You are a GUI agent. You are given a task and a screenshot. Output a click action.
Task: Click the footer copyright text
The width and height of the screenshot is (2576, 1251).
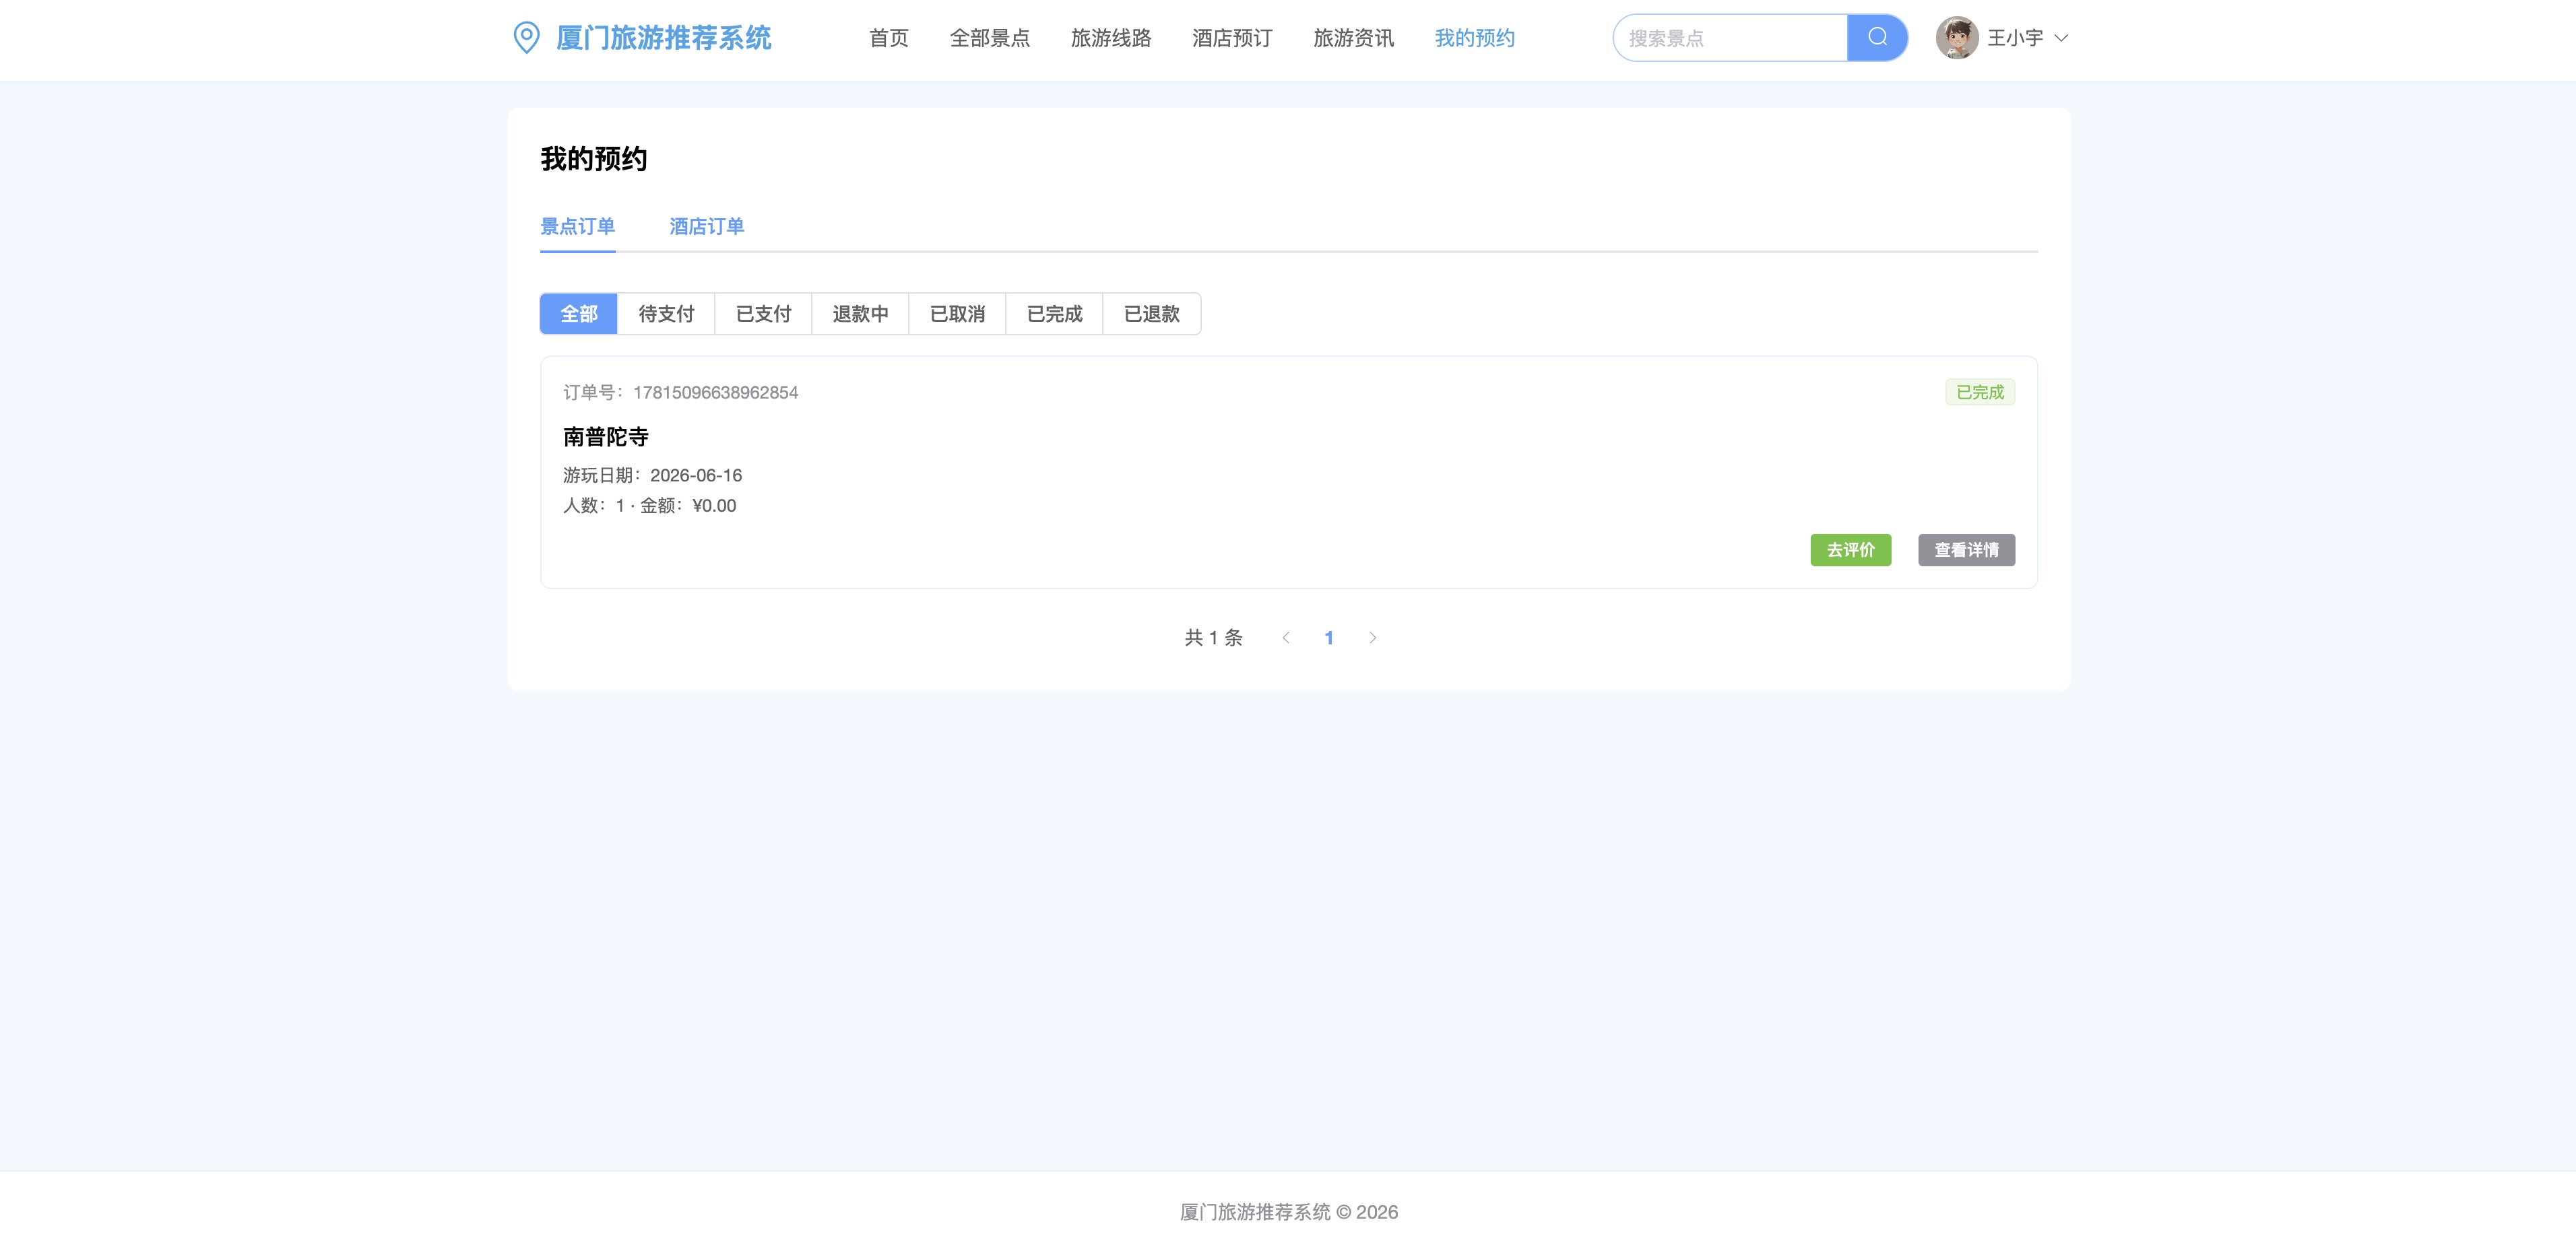[1288, 1212]
